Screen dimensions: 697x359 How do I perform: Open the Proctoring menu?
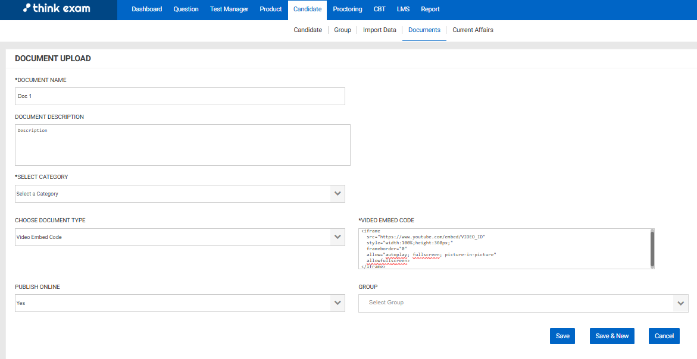348,10
